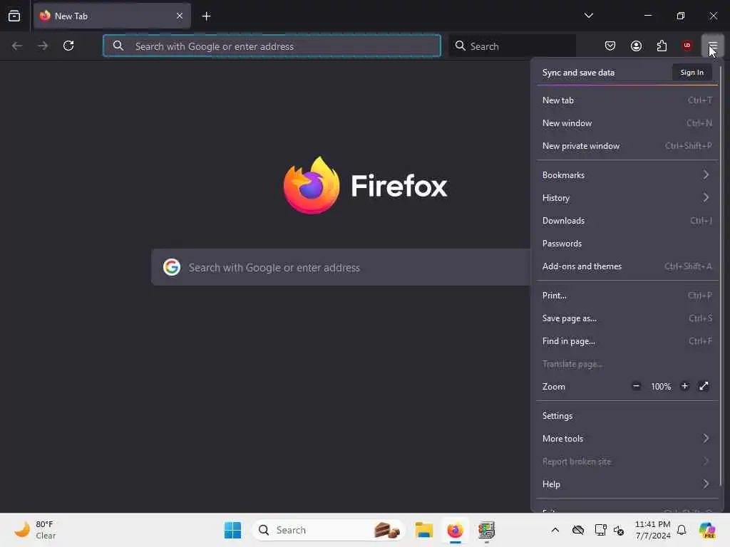Image resolution: width=730 pixels, height=547 pixels.
Task: Click Firefox icon in taskbar
Action: coord(455,530)
